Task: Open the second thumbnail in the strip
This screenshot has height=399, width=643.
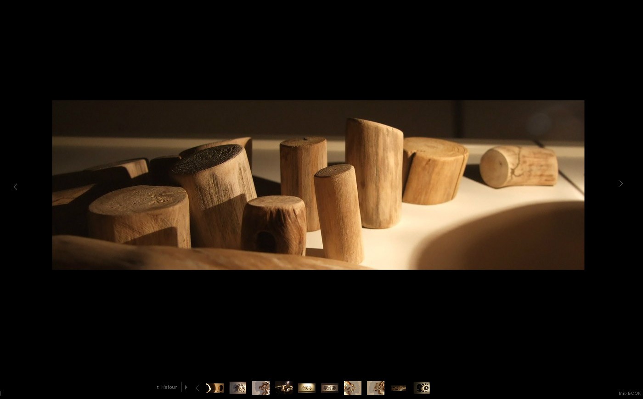Action: click(238, 388)
